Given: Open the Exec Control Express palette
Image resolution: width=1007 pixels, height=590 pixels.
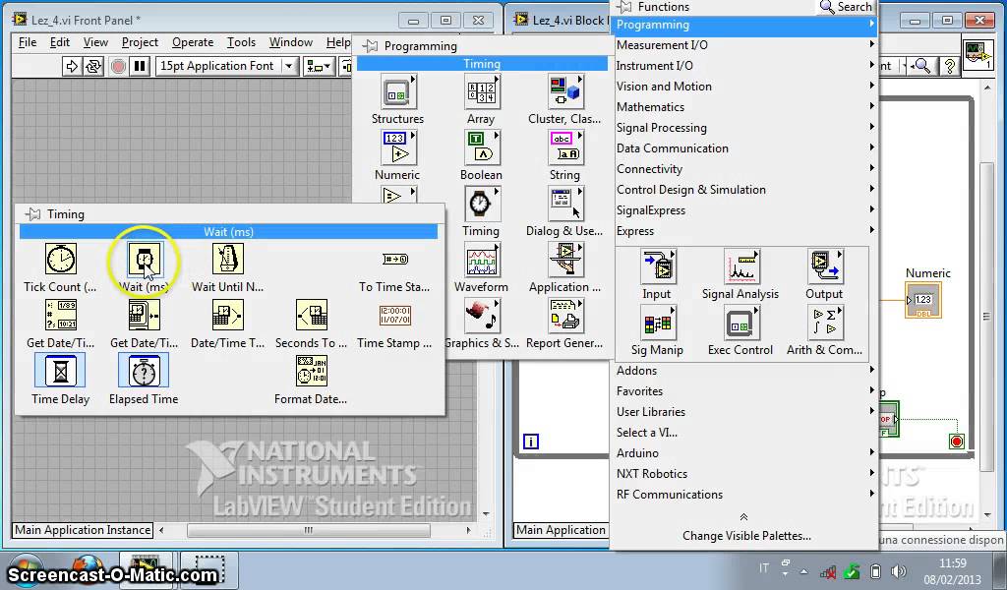Looking at the screenshot, I should [740, 323].
